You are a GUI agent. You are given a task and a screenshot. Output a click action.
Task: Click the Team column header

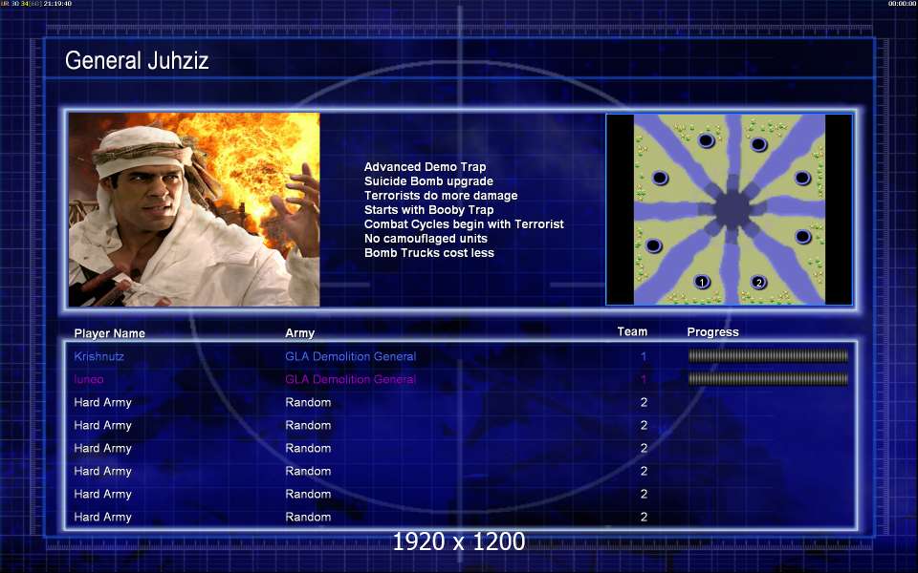(x=632, y=331)
